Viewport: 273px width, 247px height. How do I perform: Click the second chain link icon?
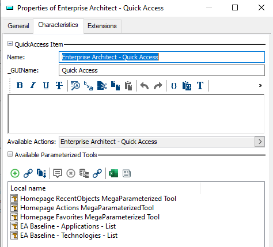click(x=97, y=173)
